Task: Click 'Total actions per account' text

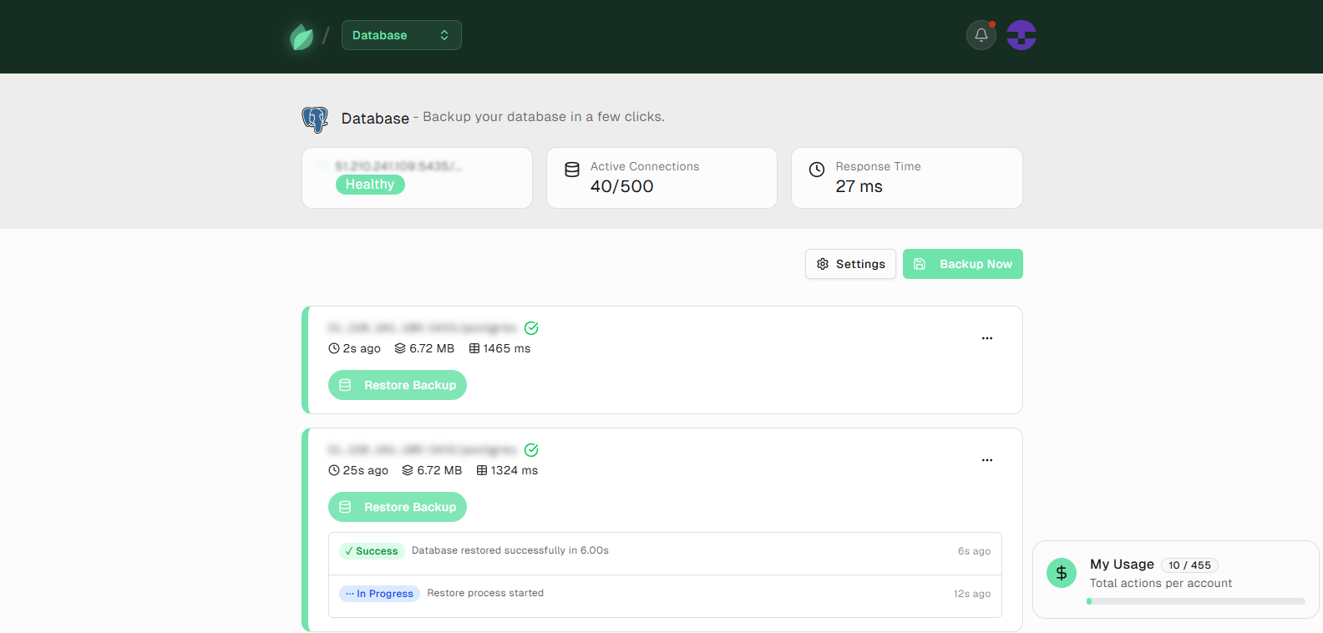Action: pyautogui.click(x=1161, y=584)
